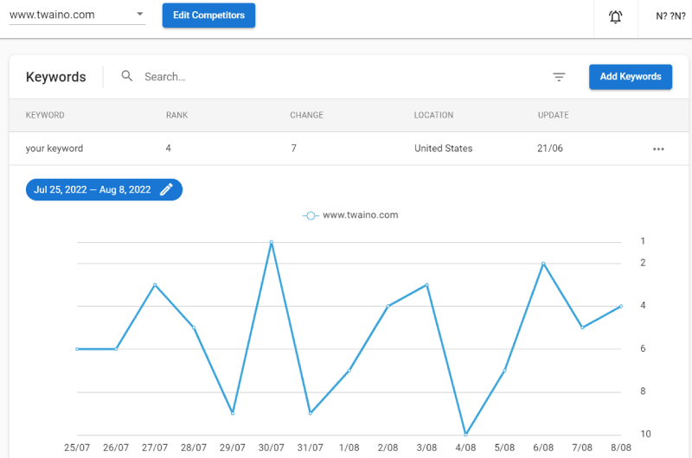Open the three-dot menu for your keyword row
This screenshot has width=692, height=458.
click(658, 149)
